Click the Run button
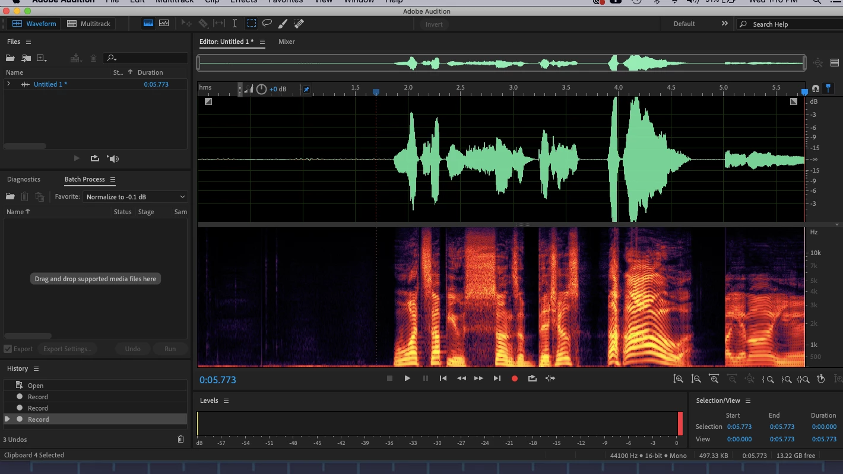The height and width of the screenshot is (474, 843). [170, 349]
